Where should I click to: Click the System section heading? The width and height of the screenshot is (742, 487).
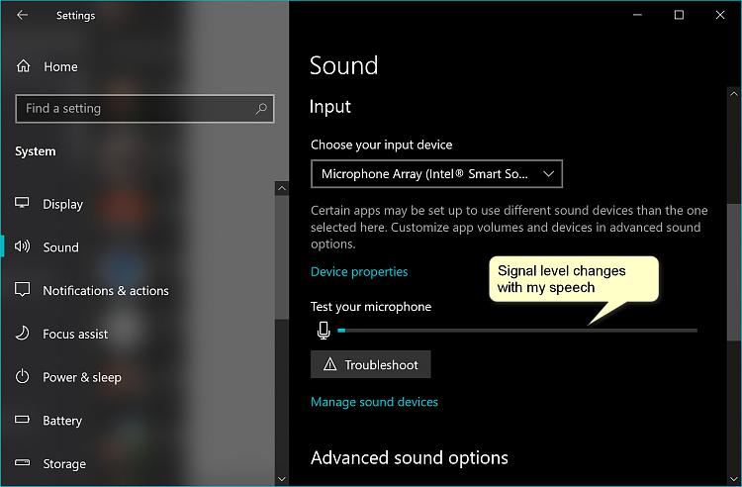click(36, 151)
